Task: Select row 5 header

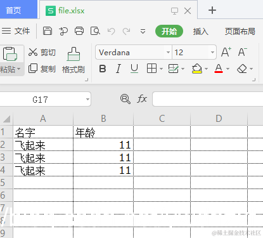Action: pos(6,183)
